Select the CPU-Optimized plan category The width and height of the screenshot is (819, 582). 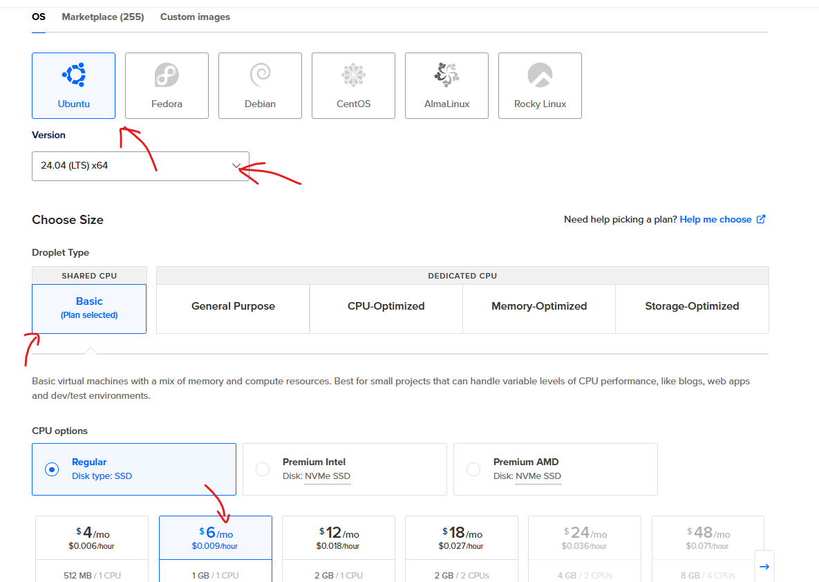pos(386,306)
